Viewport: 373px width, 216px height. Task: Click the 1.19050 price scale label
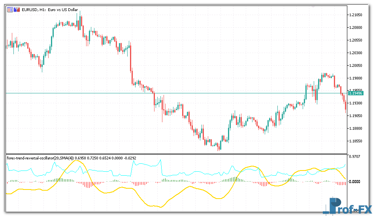[x=356, y=116]
